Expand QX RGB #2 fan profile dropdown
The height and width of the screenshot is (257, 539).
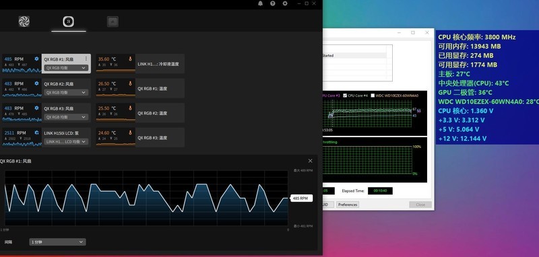click(66, 92)
